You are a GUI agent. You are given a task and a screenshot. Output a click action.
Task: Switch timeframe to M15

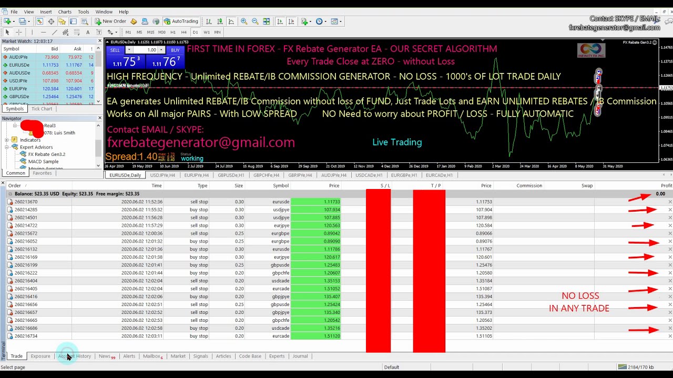click(x=150, y=33)
